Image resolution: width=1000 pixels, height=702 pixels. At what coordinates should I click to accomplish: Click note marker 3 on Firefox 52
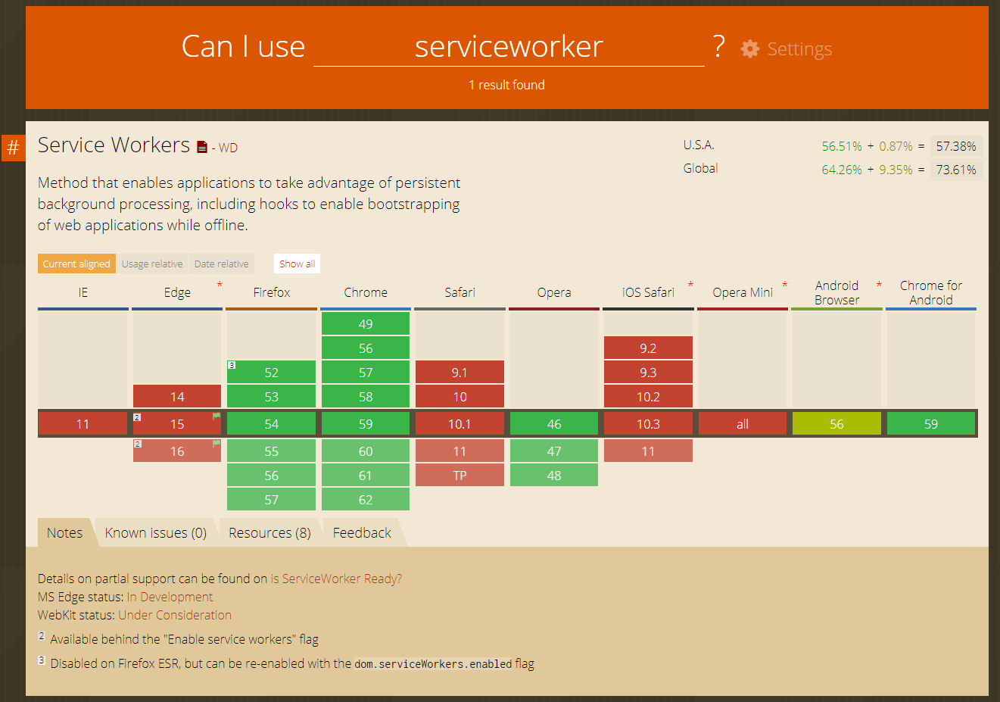click(x=232, y=365)
